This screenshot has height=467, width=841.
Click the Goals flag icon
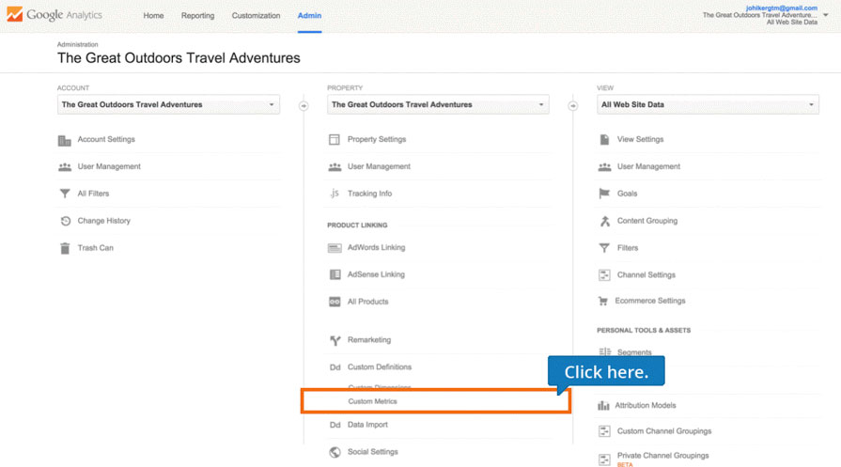604,193
